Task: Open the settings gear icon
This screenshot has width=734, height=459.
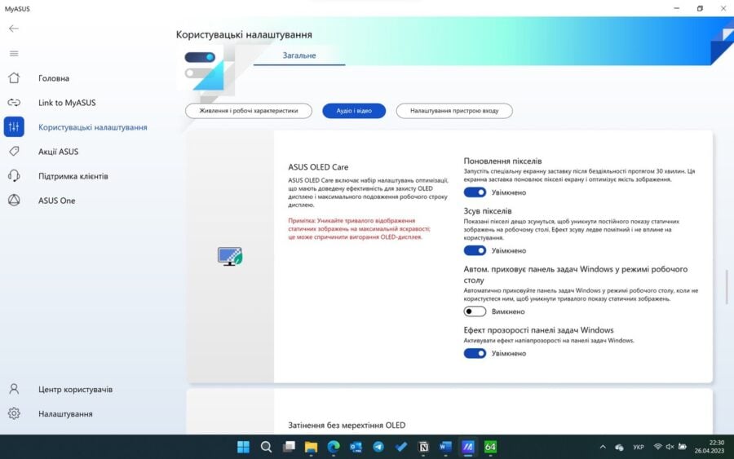Action: [14, 413]
